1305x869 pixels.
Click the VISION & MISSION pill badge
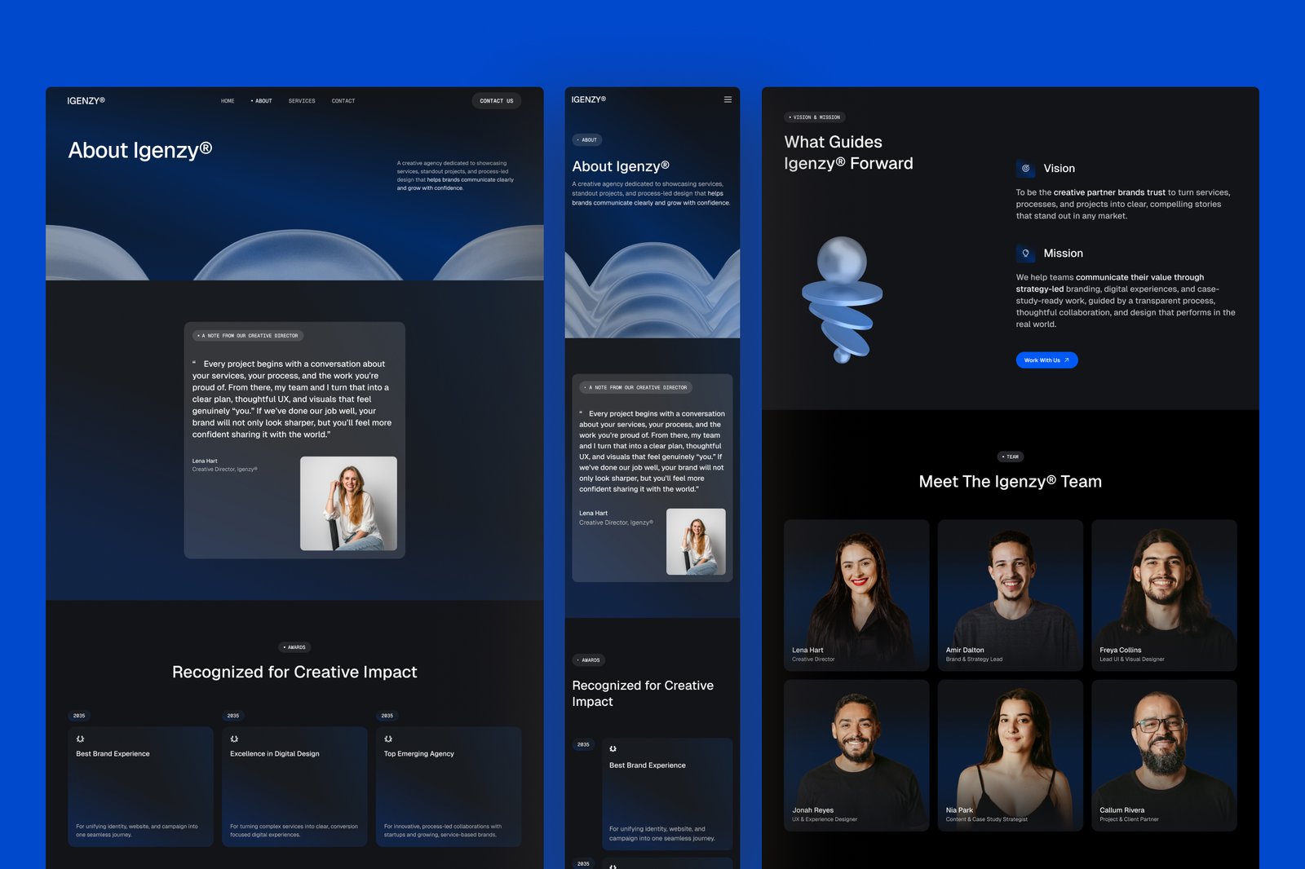click(x=815, y=117)
